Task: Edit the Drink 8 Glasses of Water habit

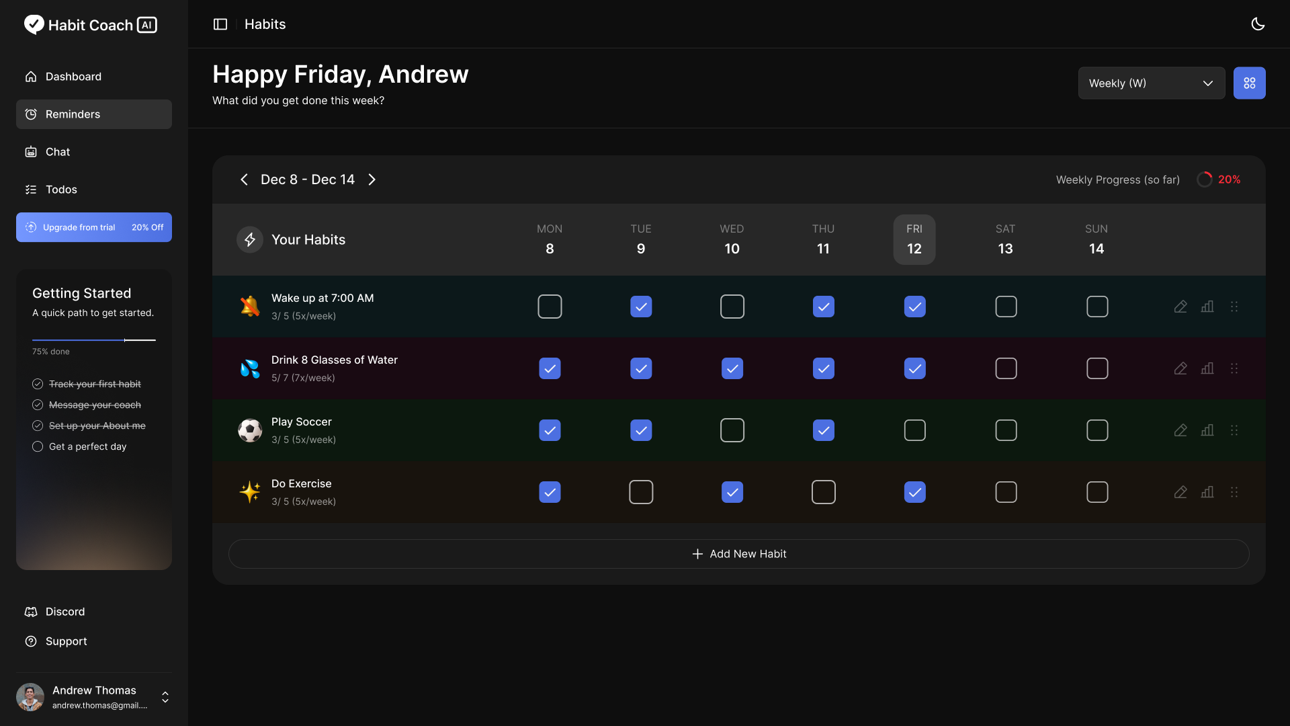Action: (x=1180, y=368)
